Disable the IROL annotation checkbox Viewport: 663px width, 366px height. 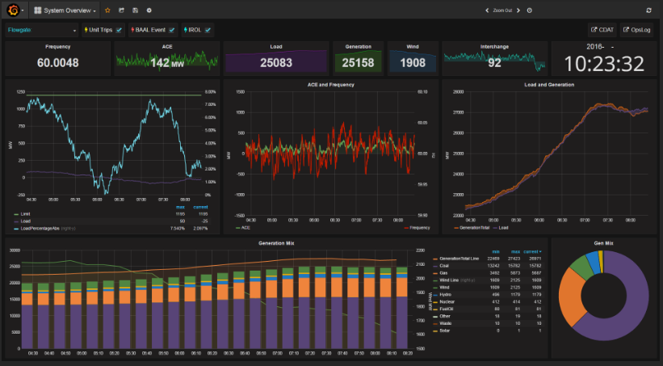(x=208, y=30)
